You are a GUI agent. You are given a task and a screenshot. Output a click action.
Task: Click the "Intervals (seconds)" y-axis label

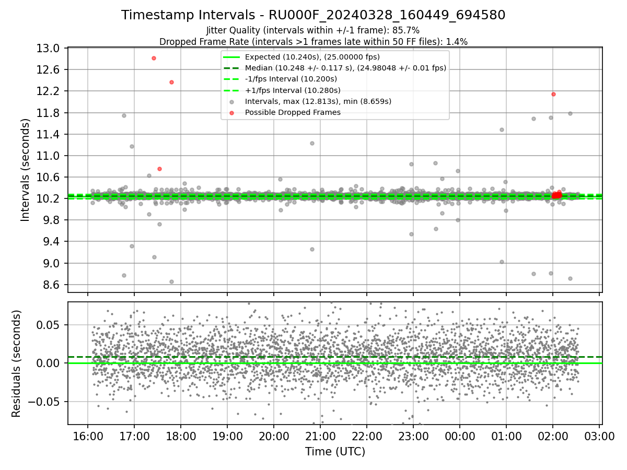25,170
